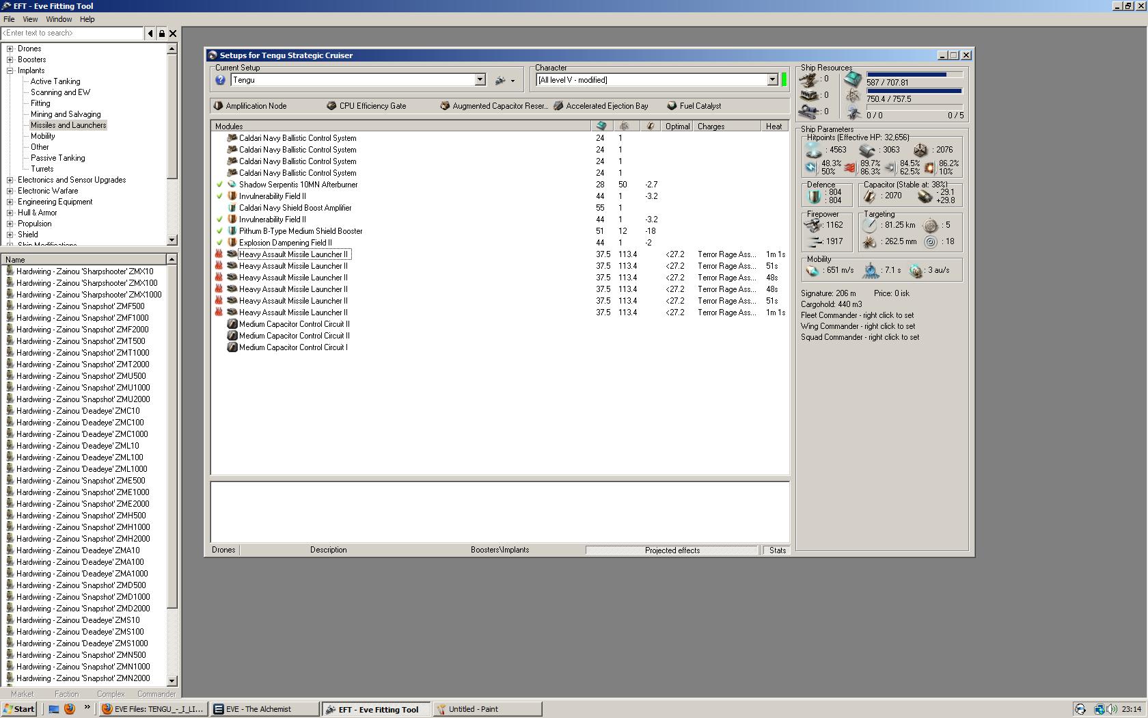The image size is (1148, 718).
Task: Click the targeting range icon
Action: click(869, 225)
